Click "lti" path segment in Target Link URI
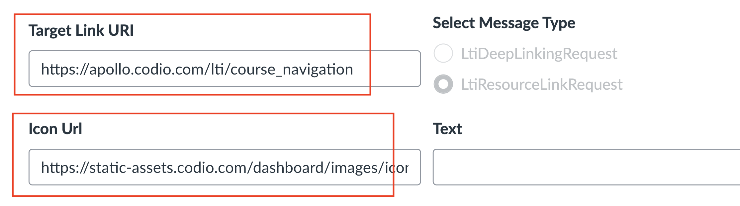The width and height of the screenshot is (740, 206). pos(218,70)
